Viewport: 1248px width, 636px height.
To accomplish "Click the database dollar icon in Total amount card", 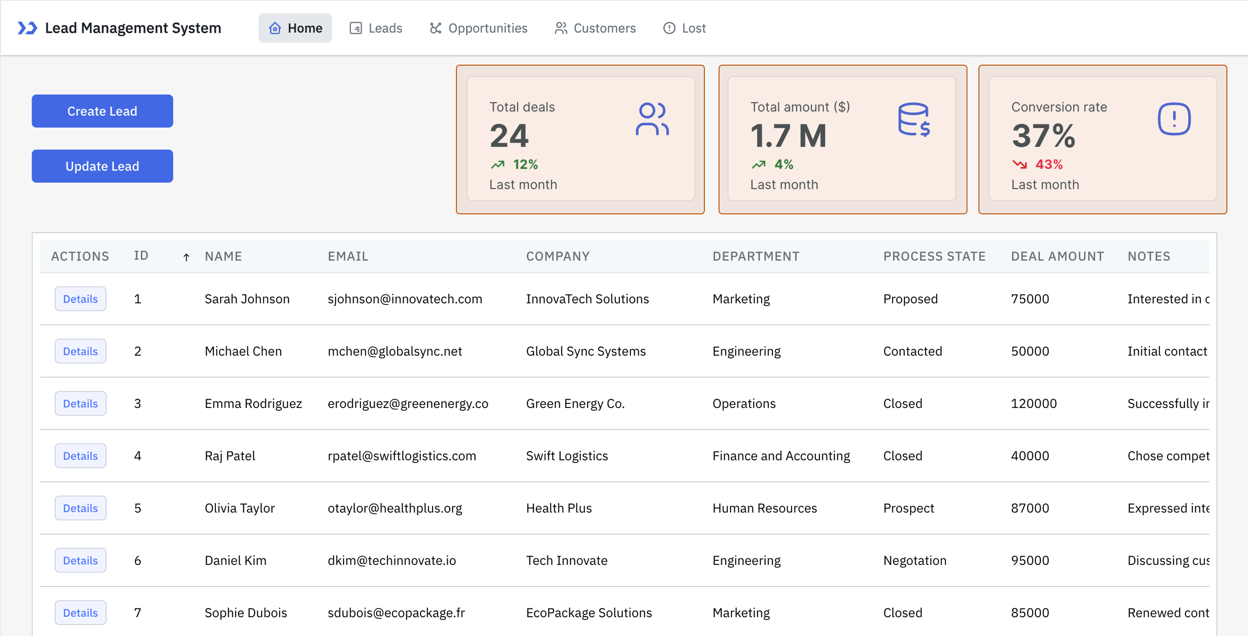I will 913,119.
